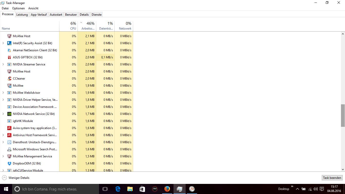Open the Datei menu
Viewport: 345px width, 194px height.
[x=5, y=8]
